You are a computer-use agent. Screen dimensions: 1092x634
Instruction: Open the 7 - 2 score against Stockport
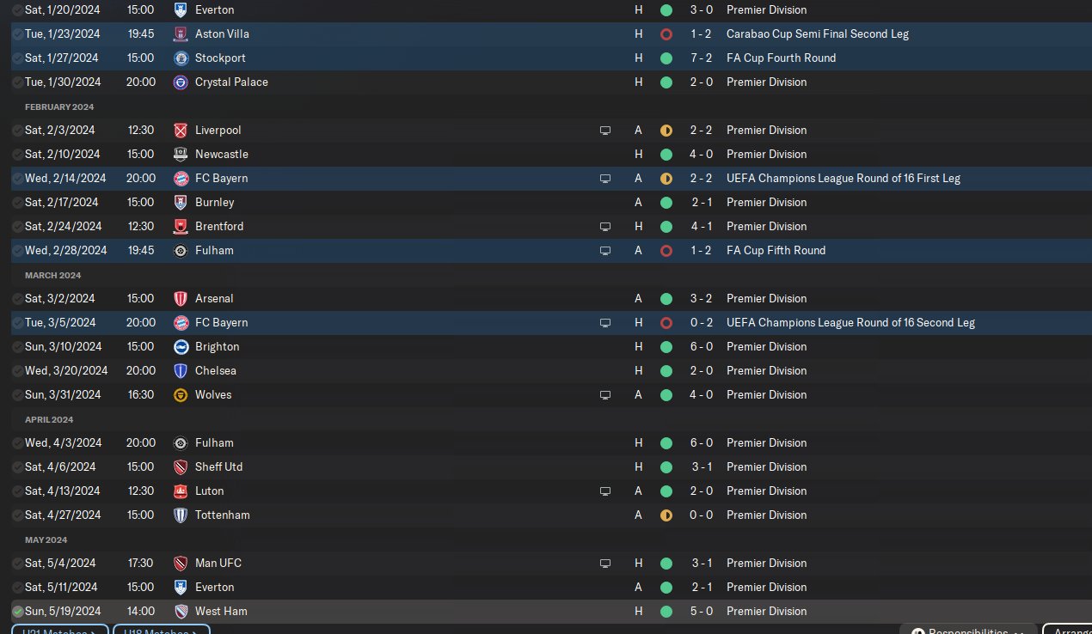tap(702, 58)
